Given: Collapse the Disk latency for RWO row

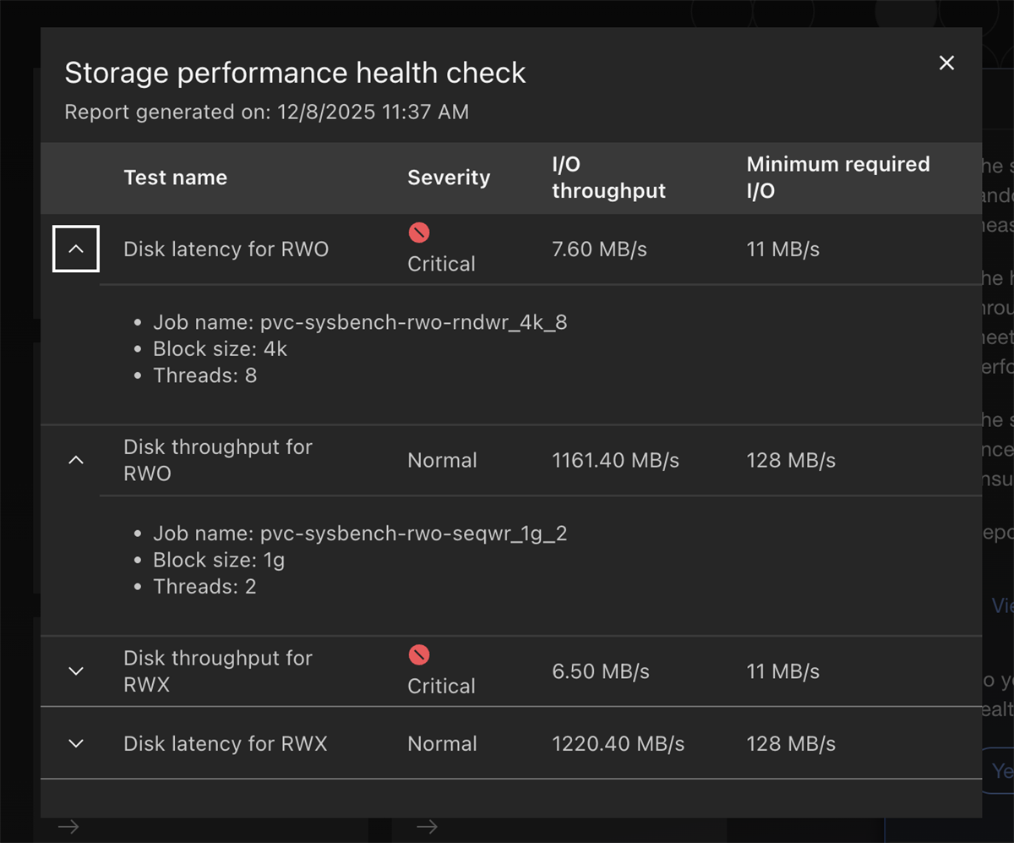Looking at the screenshot, I should 76,249.
